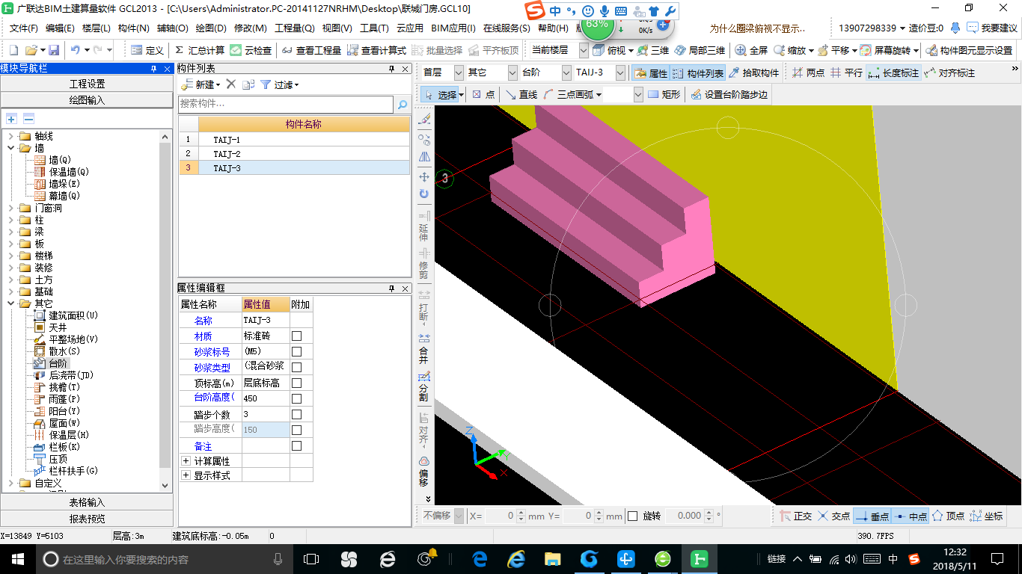Click the save disk icon
This screenshot has height=574, width=1022.
point(54,50)
